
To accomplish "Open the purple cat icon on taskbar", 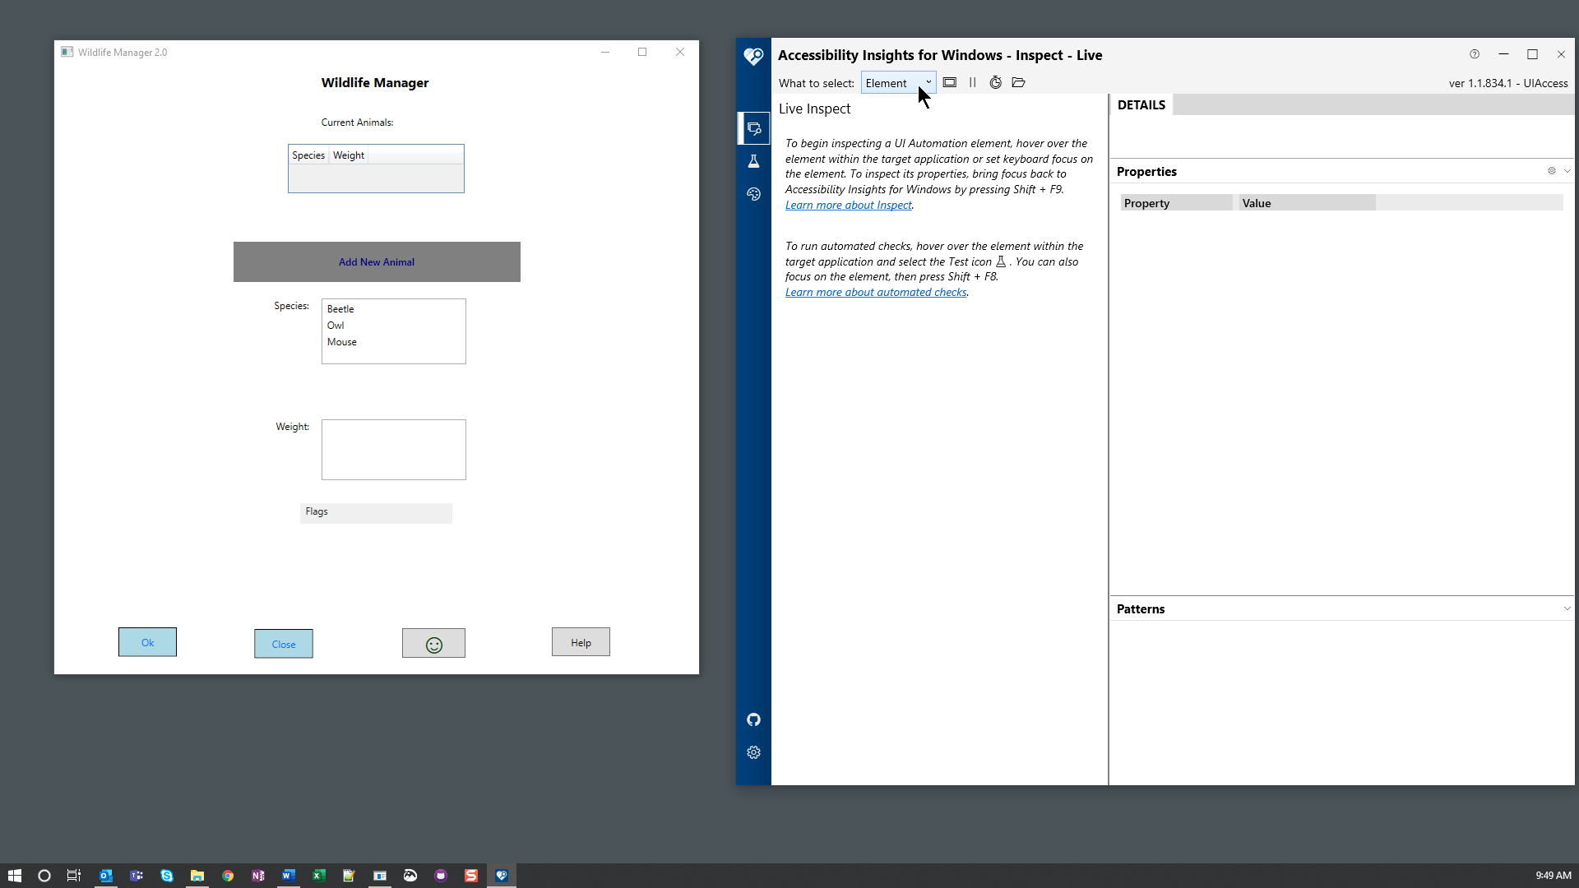I will [440, 876].
